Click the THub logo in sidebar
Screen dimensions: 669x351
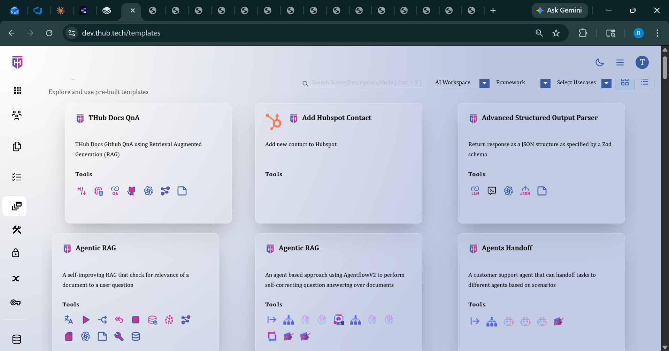tap(17, 62)
